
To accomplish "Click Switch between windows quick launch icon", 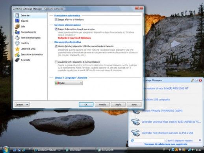I will click(x=19, y=150).
